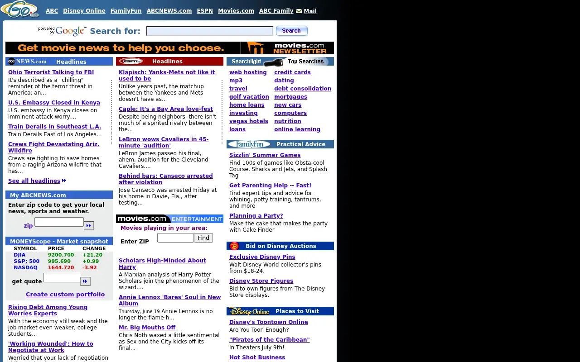Click the movies.com Entertainment logo
The image size is (580, 362).
coord(169,219)
